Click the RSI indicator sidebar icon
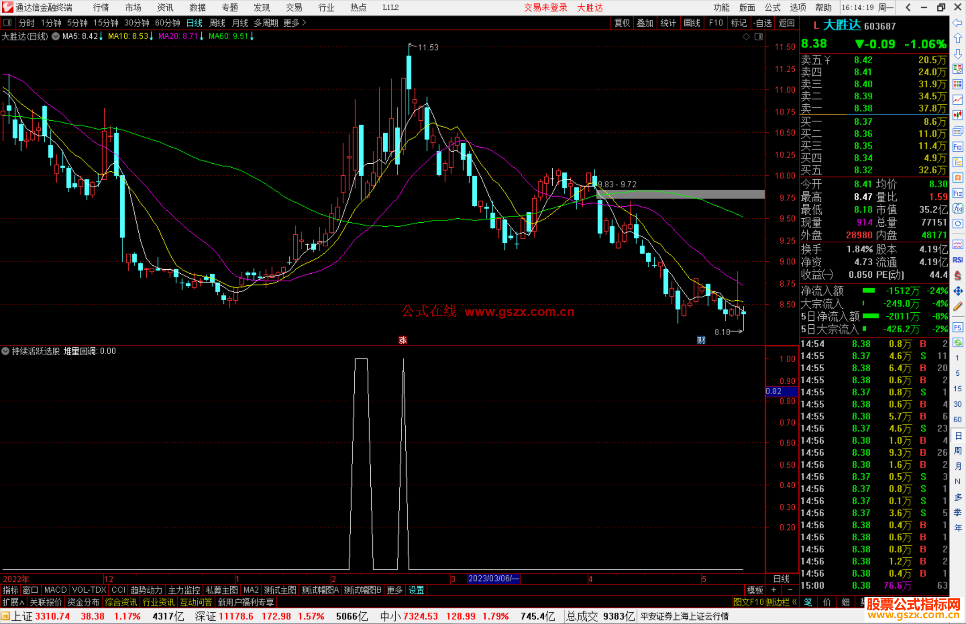This screenshot has width=966, height=624. [958, 260]
